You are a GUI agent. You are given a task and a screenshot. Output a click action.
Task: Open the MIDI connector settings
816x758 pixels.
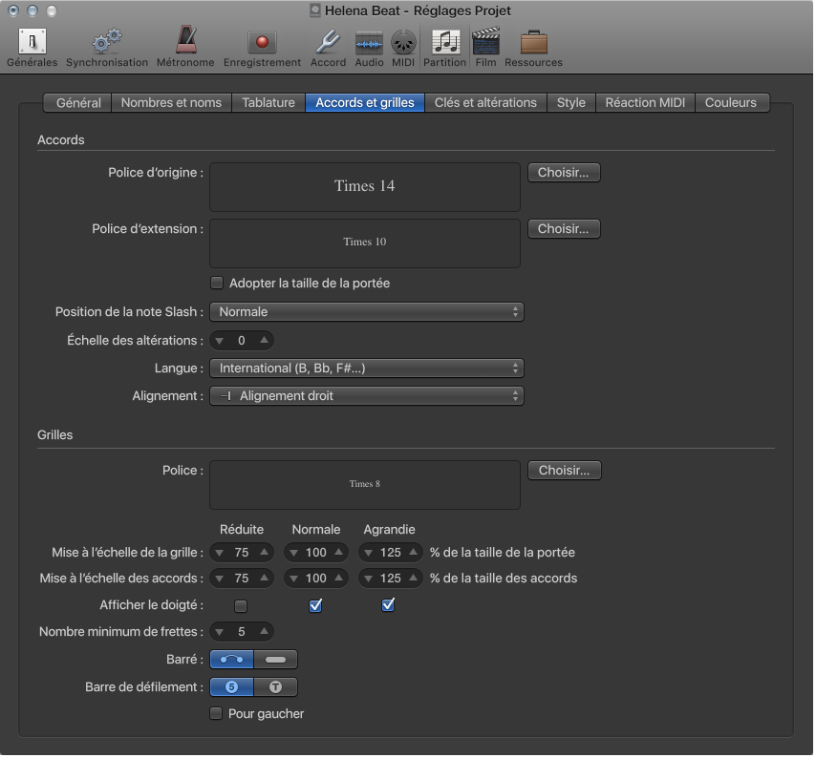point(403,43)
